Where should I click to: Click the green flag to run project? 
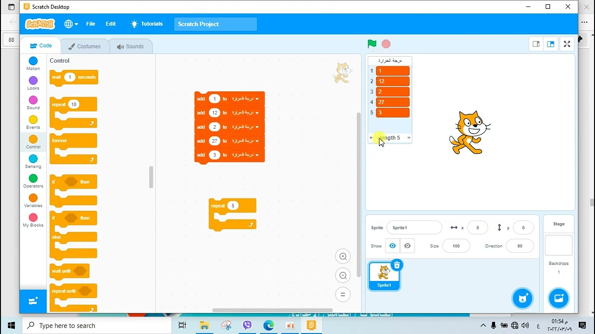pyautogui.click(x=372, y=44)
